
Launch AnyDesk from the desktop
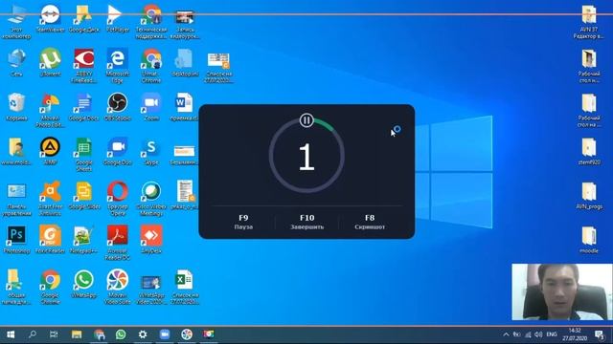click(151, 240)
